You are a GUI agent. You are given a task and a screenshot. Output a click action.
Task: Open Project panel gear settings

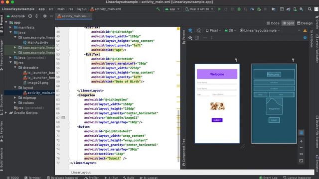pyautogui.click(x=45, y=16)
